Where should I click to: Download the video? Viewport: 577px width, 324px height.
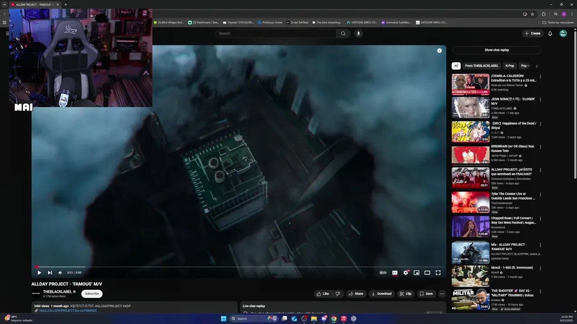(x=381, y=294)
